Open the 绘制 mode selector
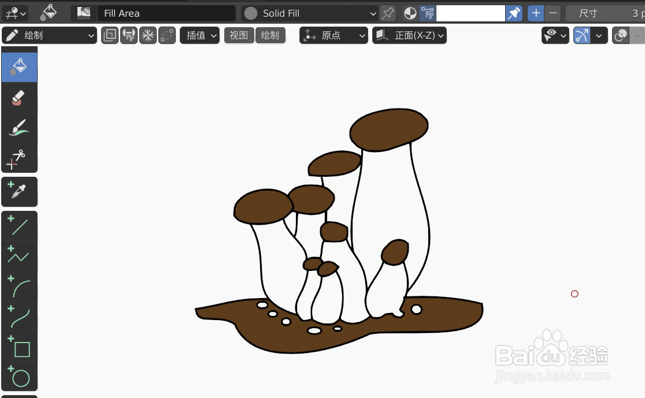 [x=49, y=35]
